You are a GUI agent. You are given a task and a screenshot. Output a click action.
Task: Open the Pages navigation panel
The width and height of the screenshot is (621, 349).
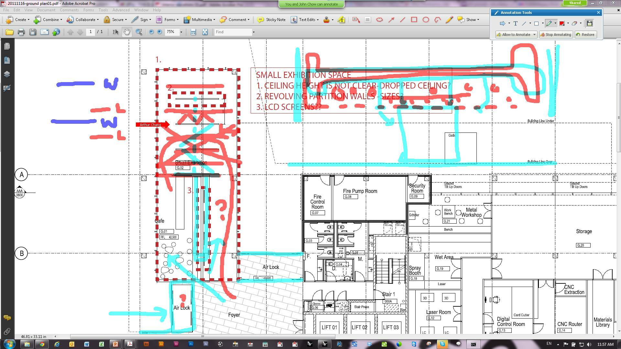point(7,47)
